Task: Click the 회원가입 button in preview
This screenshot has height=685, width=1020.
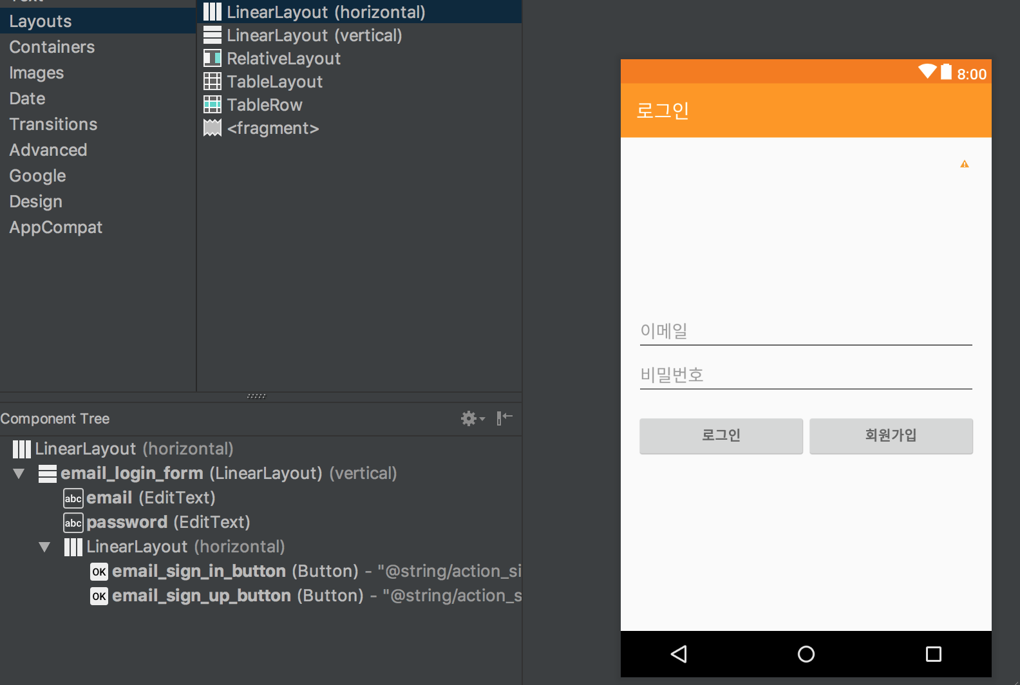Action: pyautogui.click(x=891, y=436)
